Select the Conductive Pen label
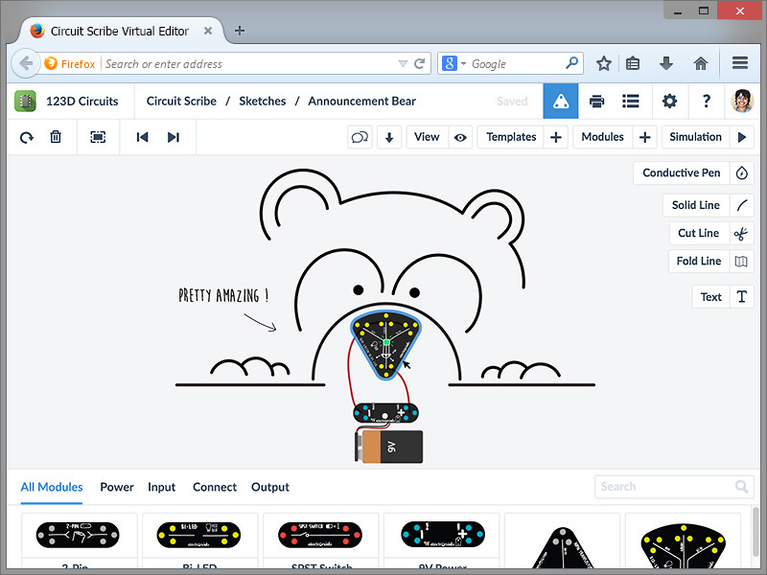The height and width of the screenshot is (575, 767). point(682,173)
